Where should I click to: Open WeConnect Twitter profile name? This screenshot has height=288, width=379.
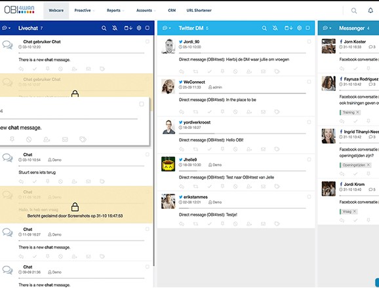point(194,82)
